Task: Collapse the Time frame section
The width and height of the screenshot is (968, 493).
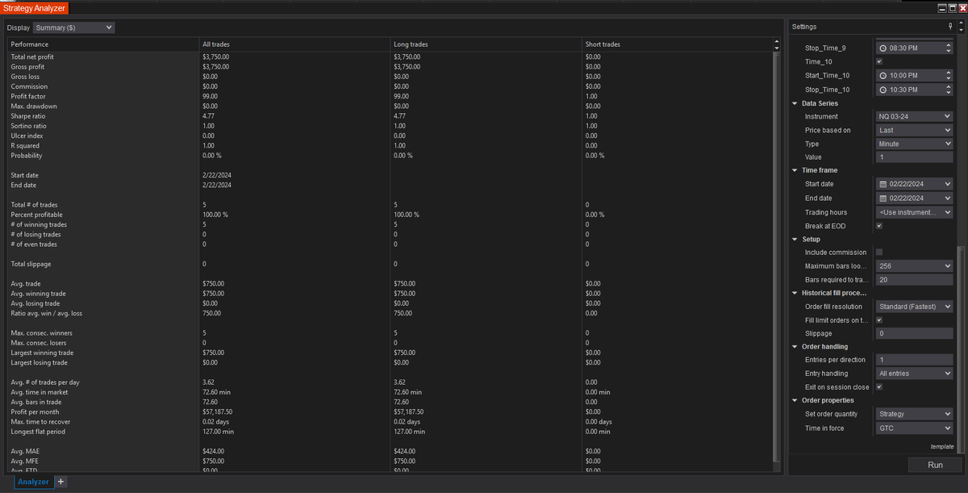Action: tap(795, 170)
